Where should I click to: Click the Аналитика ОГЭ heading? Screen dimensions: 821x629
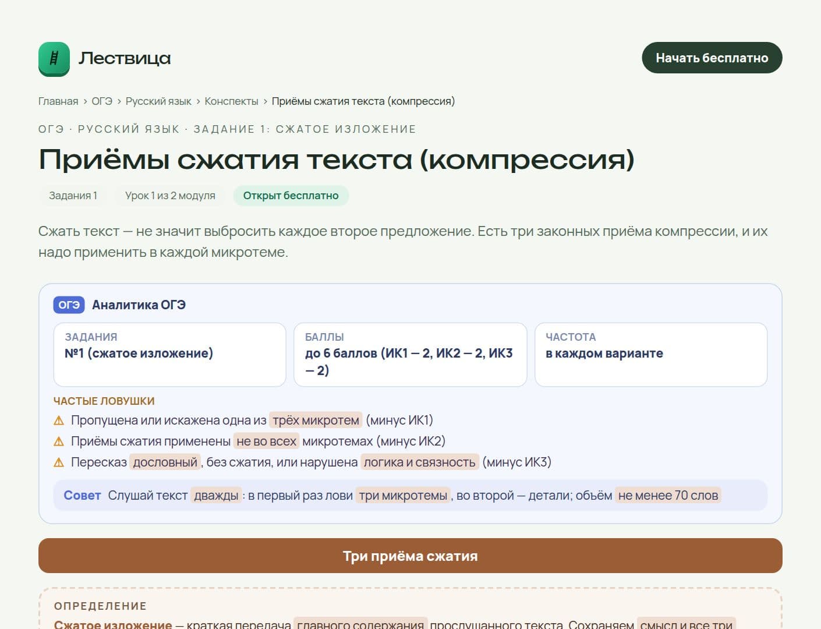click(x=139, y=305)
